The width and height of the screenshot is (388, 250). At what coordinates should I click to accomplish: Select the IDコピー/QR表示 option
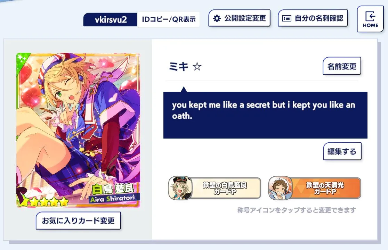click(168, 19)
